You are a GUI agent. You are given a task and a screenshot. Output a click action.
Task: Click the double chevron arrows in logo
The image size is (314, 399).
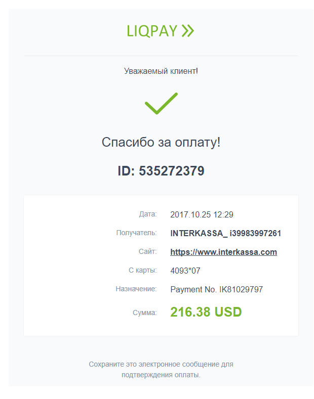188,31
